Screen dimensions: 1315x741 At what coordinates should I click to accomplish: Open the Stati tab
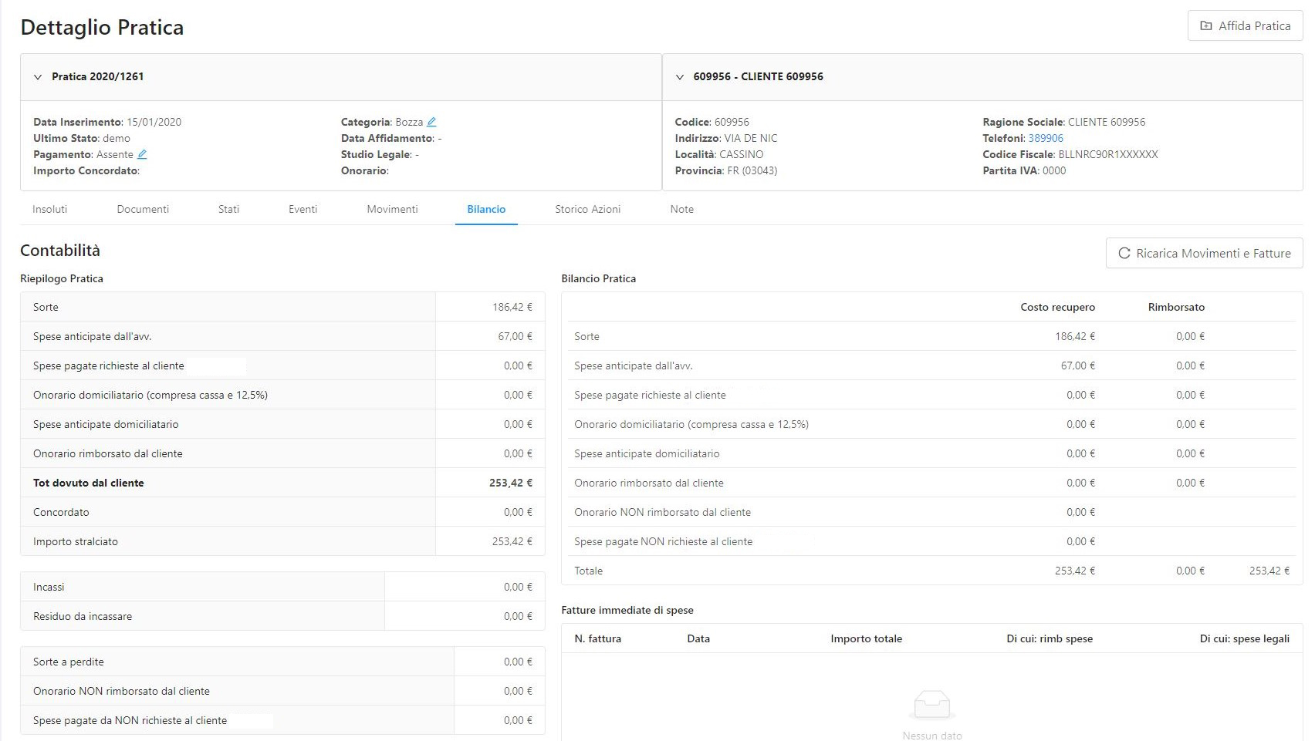click(228, 210)
